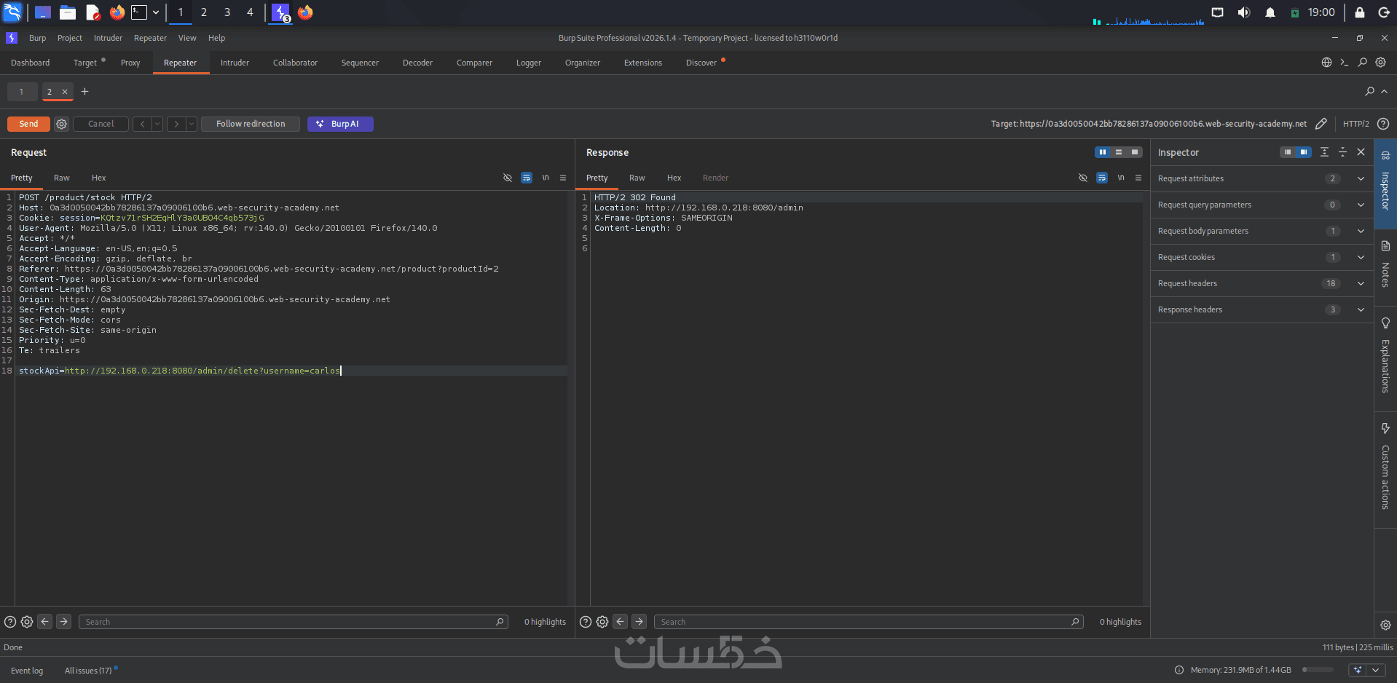Open Burp settings gear in top bar
The width and height of the screenshot is (1397, 683).
(x=1381, y=63)
